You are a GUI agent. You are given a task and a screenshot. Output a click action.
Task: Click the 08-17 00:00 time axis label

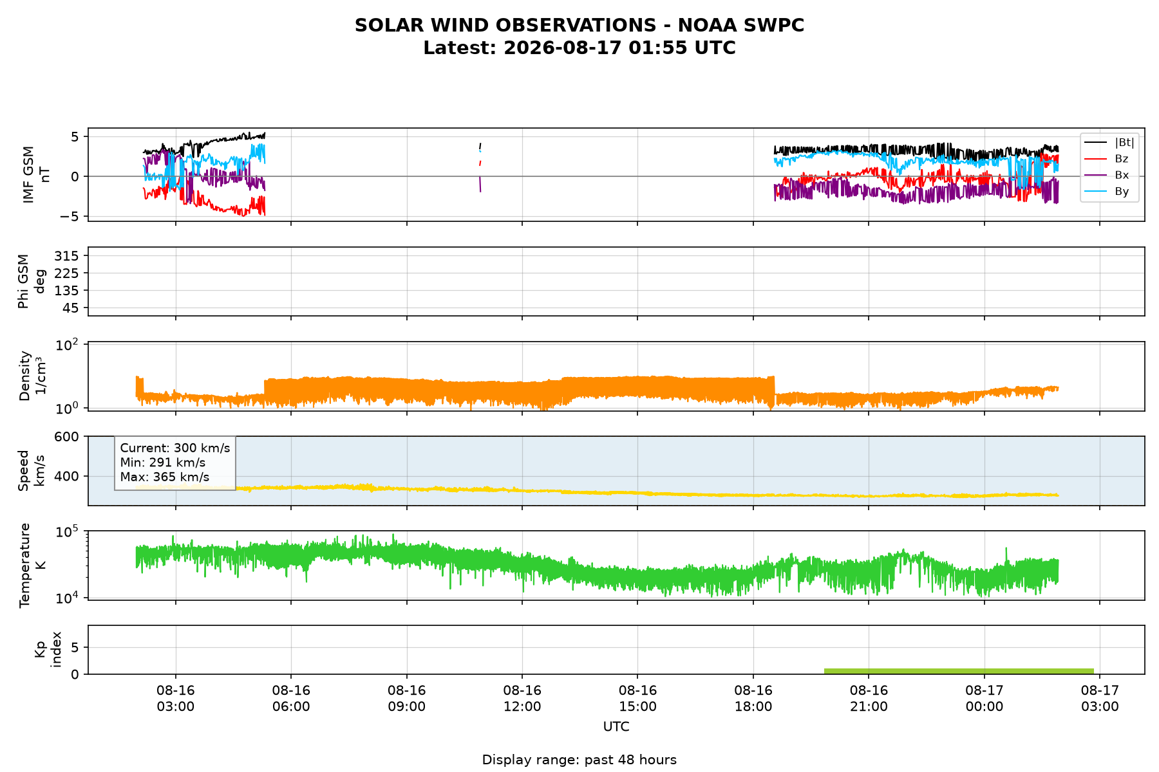(x=985, y=698)
